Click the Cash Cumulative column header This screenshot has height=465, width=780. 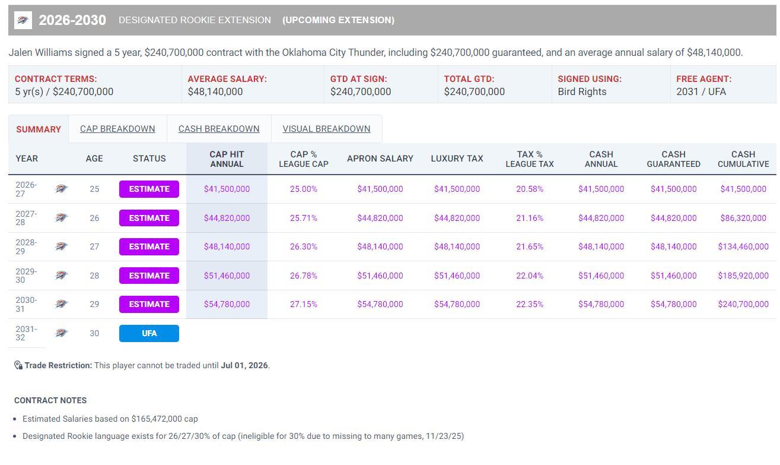(x=743, y=159)
